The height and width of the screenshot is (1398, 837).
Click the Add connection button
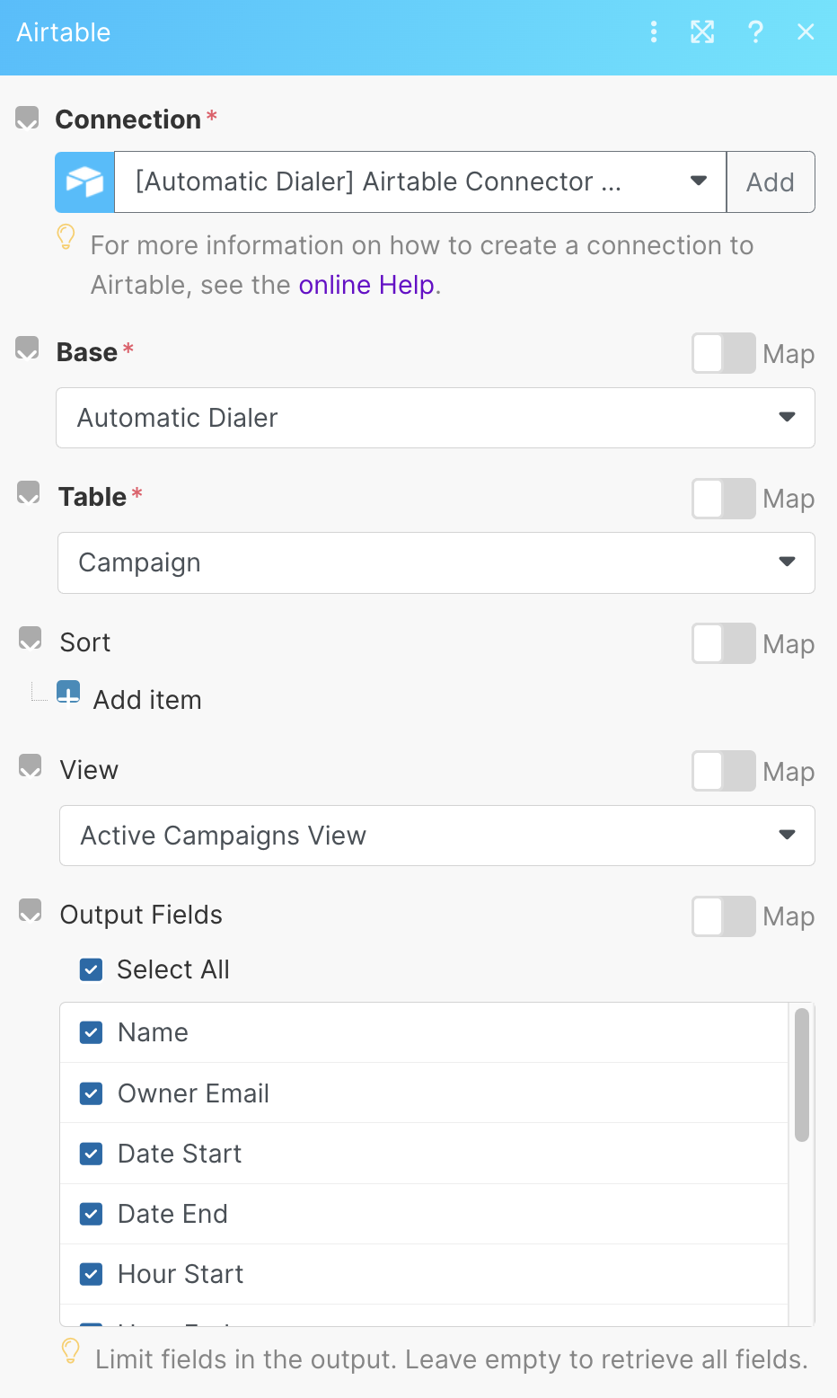tap(771, 182)
